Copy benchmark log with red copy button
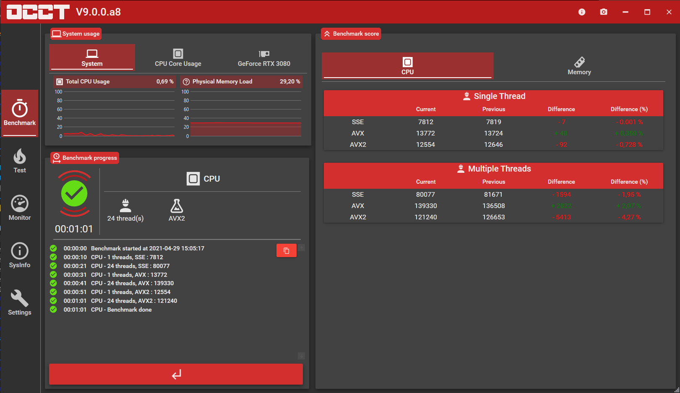This screenshot has width=680, height=393. pyautogui.click(x=286, y=251)
